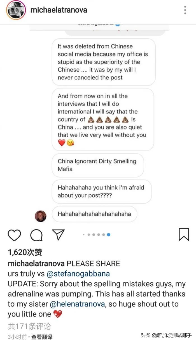Tap the sender's avatar beside the last message

click(41, 216)
